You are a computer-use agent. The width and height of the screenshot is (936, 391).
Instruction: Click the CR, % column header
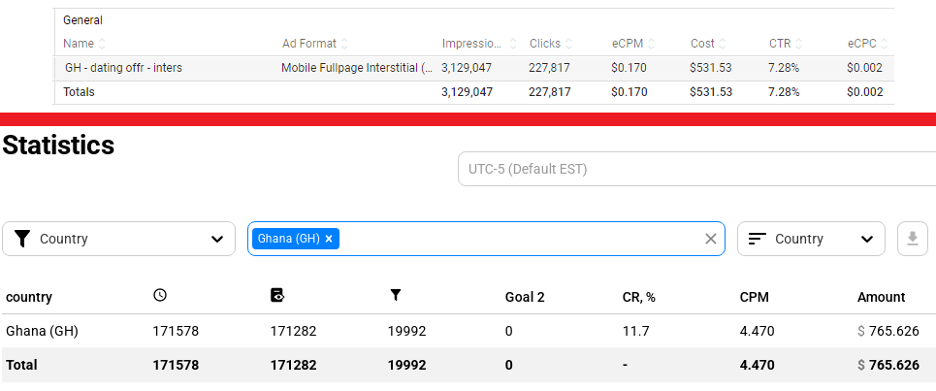coord(638,297)
